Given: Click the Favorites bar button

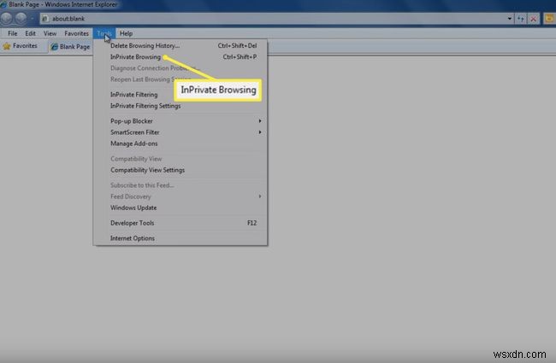Looking at the screenshot, I should coord(21,46).
